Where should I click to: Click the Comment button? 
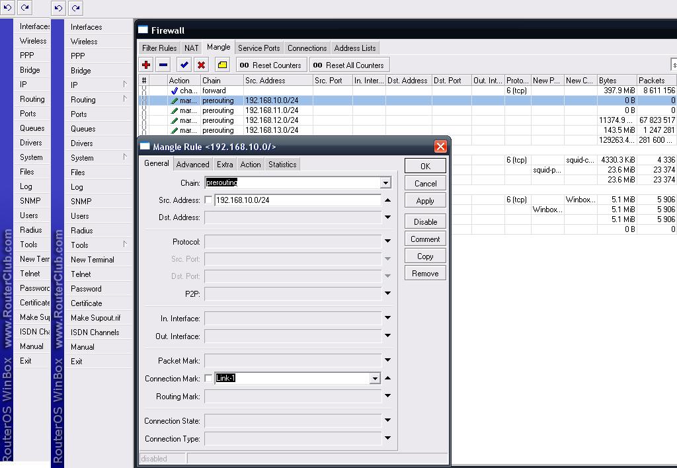(x=425, y=239)
